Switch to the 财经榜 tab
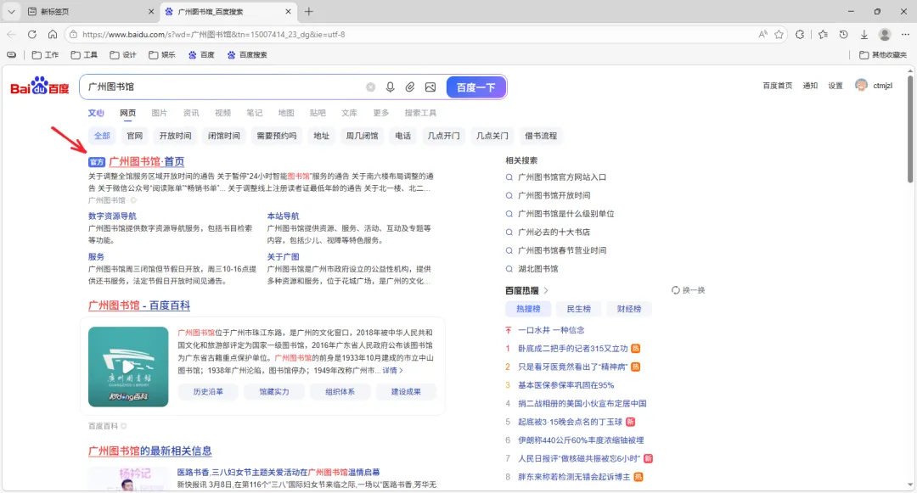The image size is (917, 493). click(x=628, y=309)
